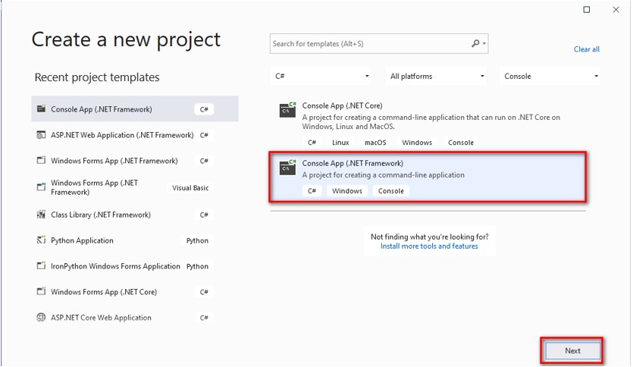
Task: Click the Visual Basic Windows Forms App icon
Action: (41, 187)
